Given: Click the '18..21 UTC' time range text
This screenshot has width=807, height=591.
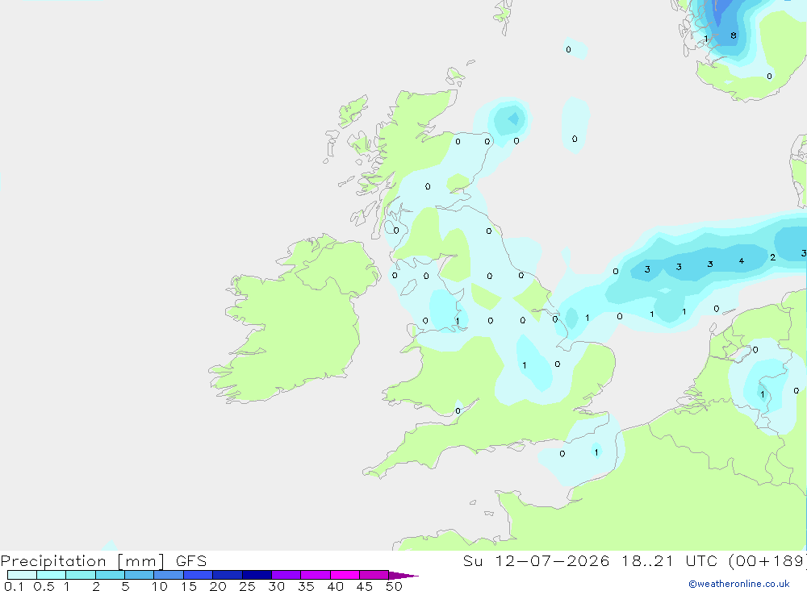Looking at the screenshot, I should [669, 560].
